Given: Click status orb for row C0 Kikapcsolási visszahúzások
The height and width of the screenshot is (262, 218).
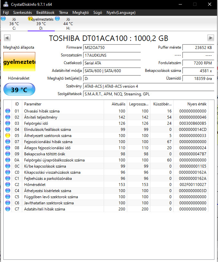Looking at the screenshot, I should 8,172.
